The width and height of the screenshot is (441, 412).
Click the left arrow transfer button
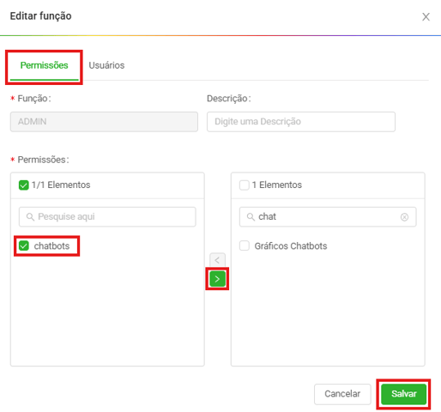point(217,260)
